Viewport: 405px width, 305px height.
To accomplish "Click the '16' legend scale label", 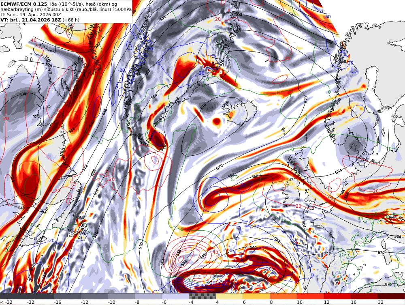I will click(353, 302).
